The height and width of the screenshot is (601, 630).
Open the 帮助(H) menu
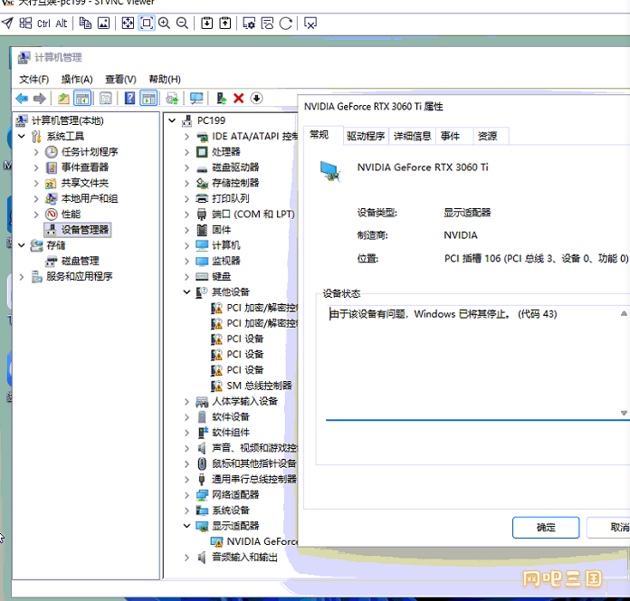coord(165,79)
